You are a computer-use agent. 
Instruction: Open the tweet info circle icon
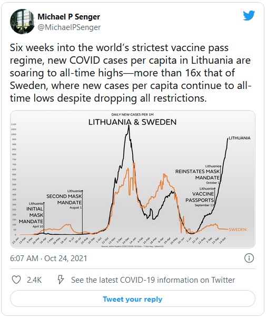249,258
